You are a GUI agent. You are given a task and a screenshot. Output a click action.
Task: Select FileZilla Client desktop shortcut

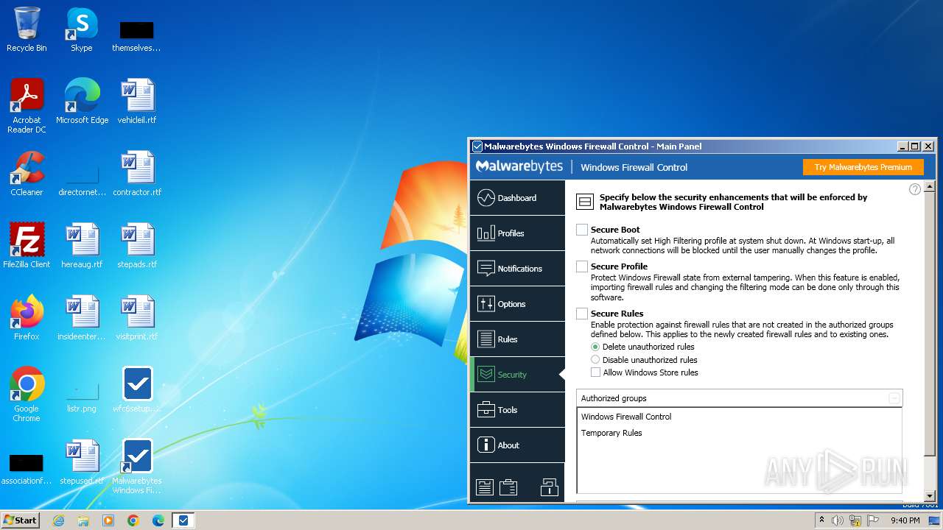click(27, 246)
